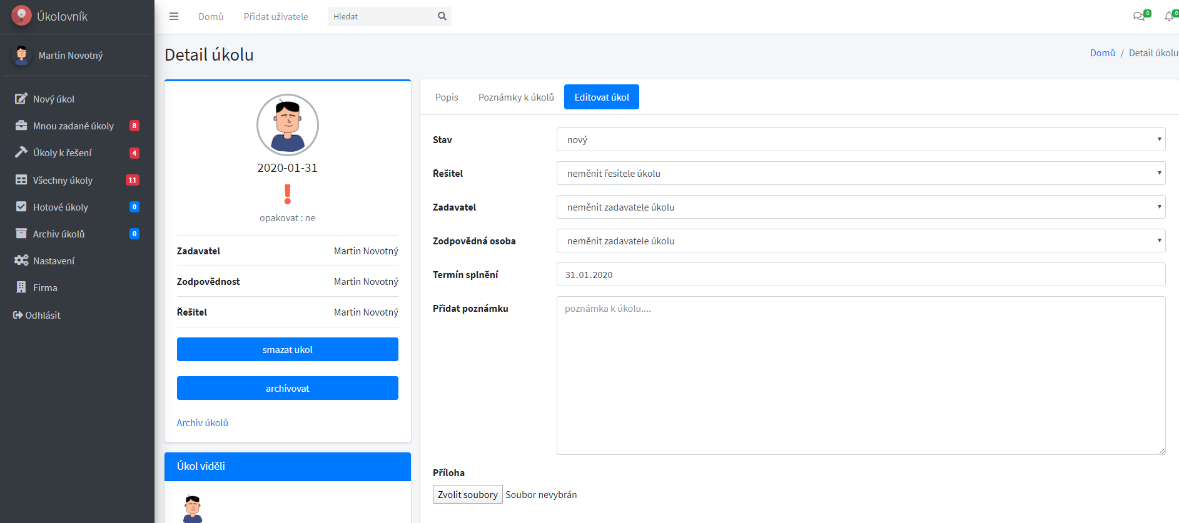The height and width of the screenshot is (523, 1179).
Task: Click the Termín splnění date field
Action: pos(861,274)
